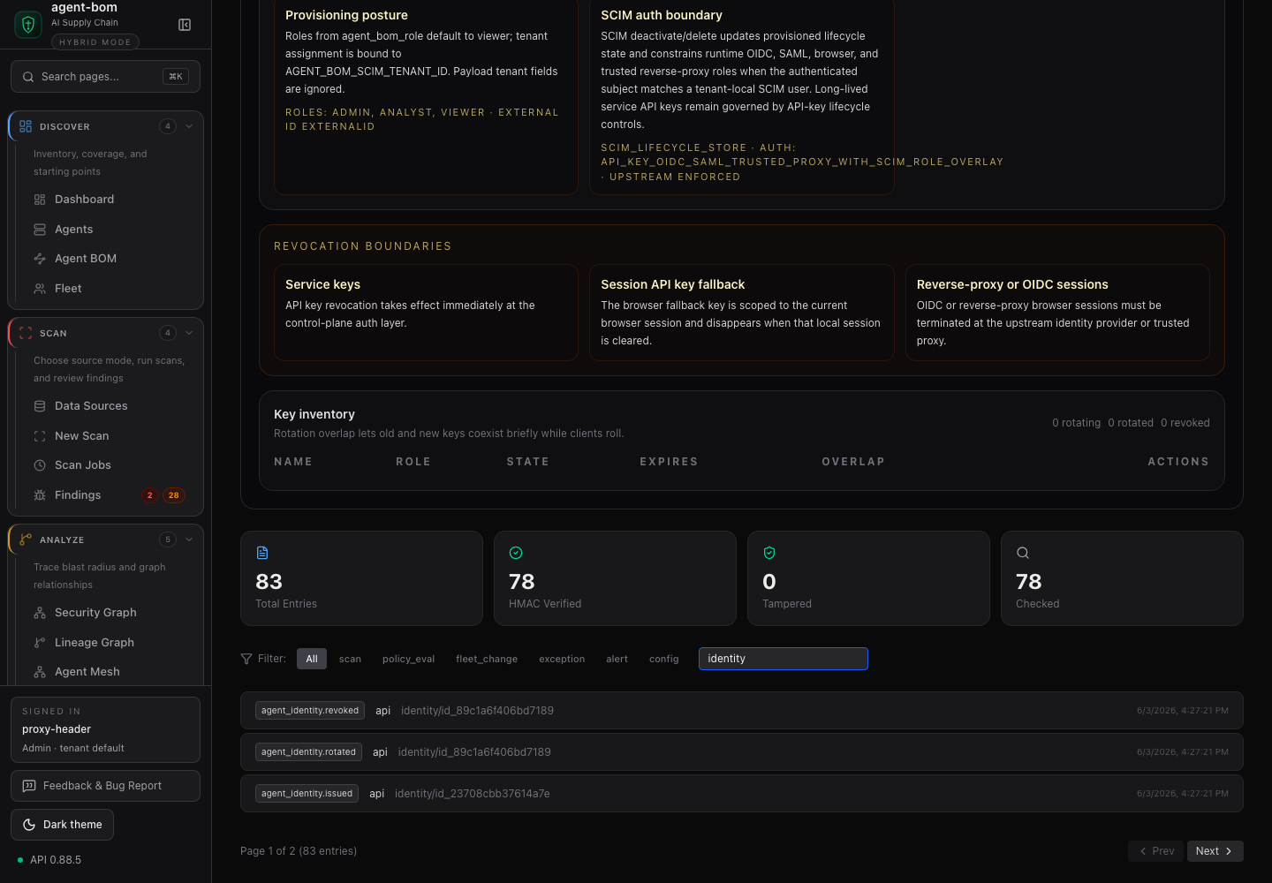Click the HMAC Verified check circle icon
This screenshot has height=883, width=1272.
click(516, 553)
